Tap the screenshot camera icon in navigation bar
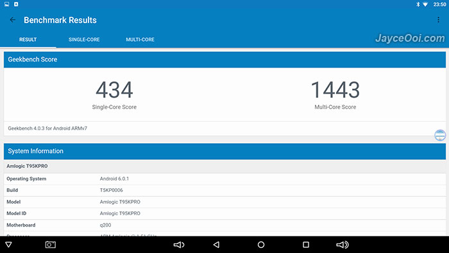Viewport: 449px width, 253px height. coord(51,245)
